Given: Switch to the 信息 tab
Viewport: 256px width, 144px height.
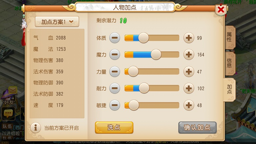Looking at the screenshot, I should 230,63.
